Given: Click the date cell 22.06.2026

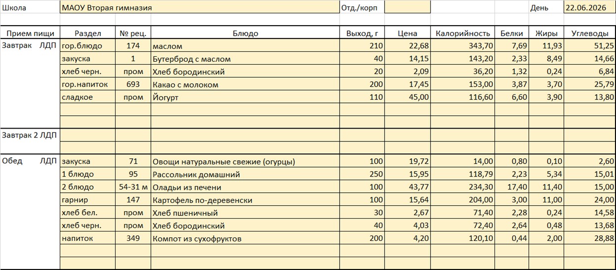Looking at the screenshot, I should tap(589, 7).
